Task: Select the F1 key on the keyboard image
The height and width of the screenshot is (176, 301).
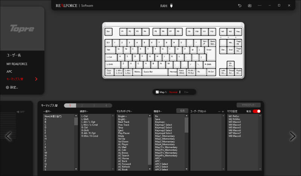Action: pos(123,32)
